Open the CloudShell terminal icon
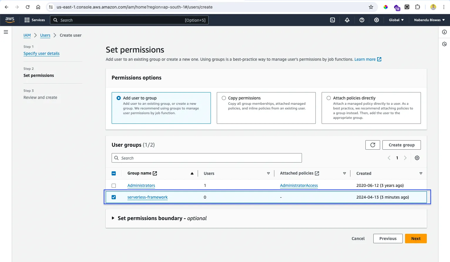 (x=333, y=20)
